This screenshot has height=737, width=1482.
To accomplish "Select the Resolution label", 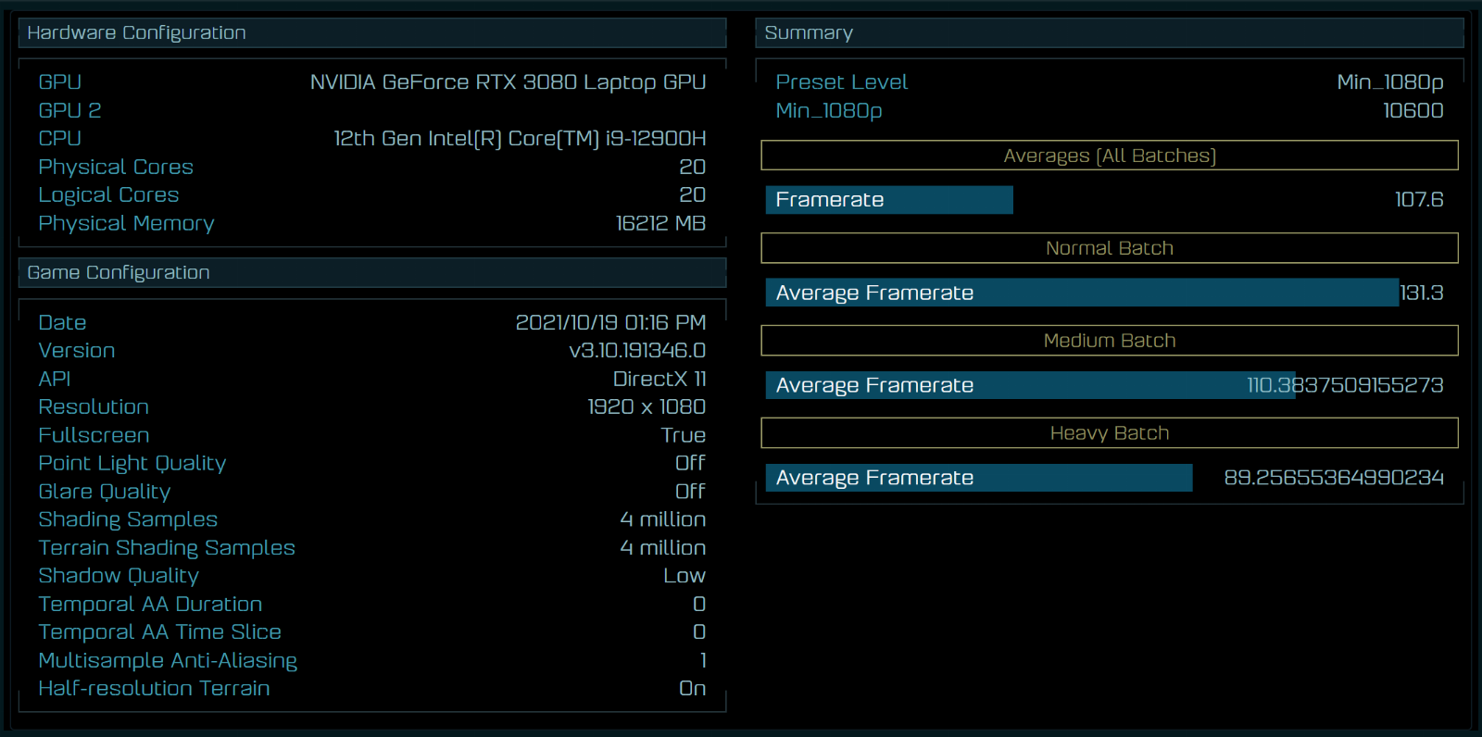I will [x=94, y=406].
